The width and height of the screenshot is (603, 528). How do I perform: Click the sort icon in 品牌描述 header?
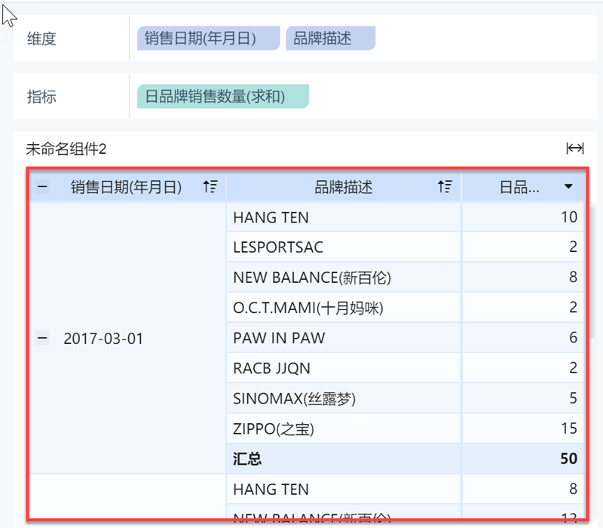pos(445,187)
